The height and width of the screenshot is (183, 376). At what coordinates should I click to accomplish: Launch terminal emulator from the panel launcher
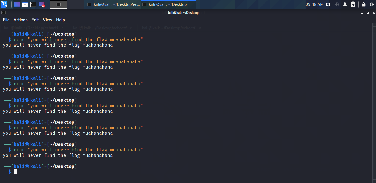pyautogui.click(x=33, y=4)
